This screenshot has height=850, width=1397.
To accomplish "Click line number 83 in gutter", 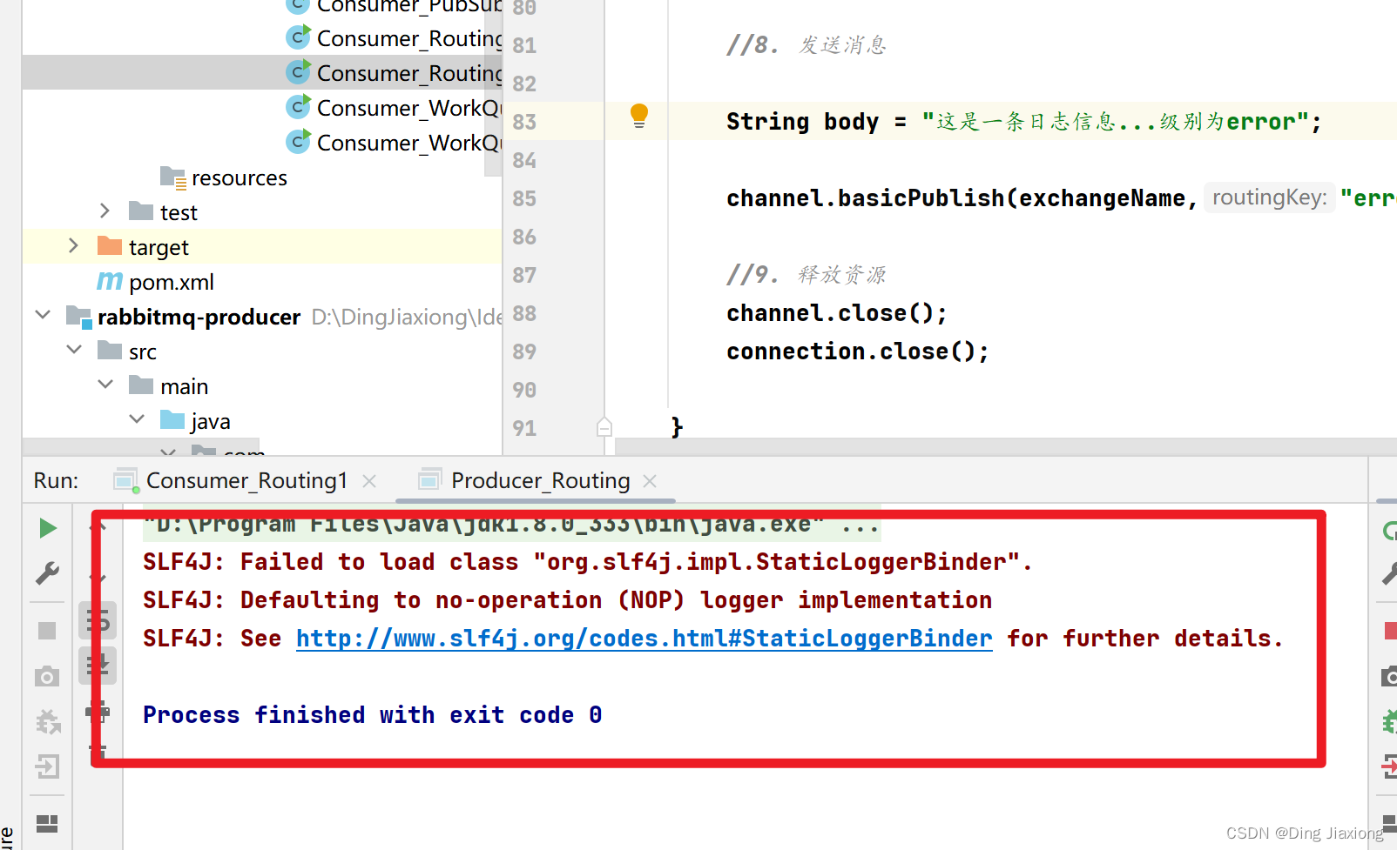I will (524, 122).
